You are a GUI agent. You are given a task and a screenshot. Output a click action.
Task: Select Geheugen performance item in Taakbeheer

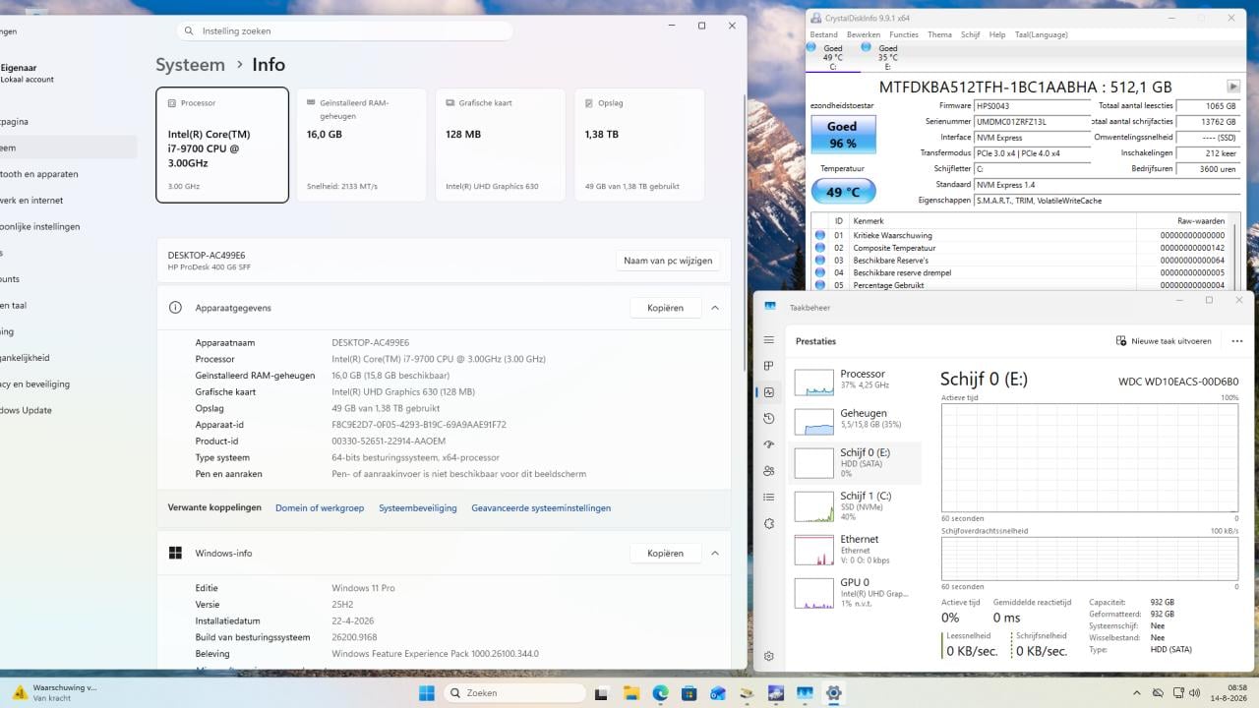(856, 421)
